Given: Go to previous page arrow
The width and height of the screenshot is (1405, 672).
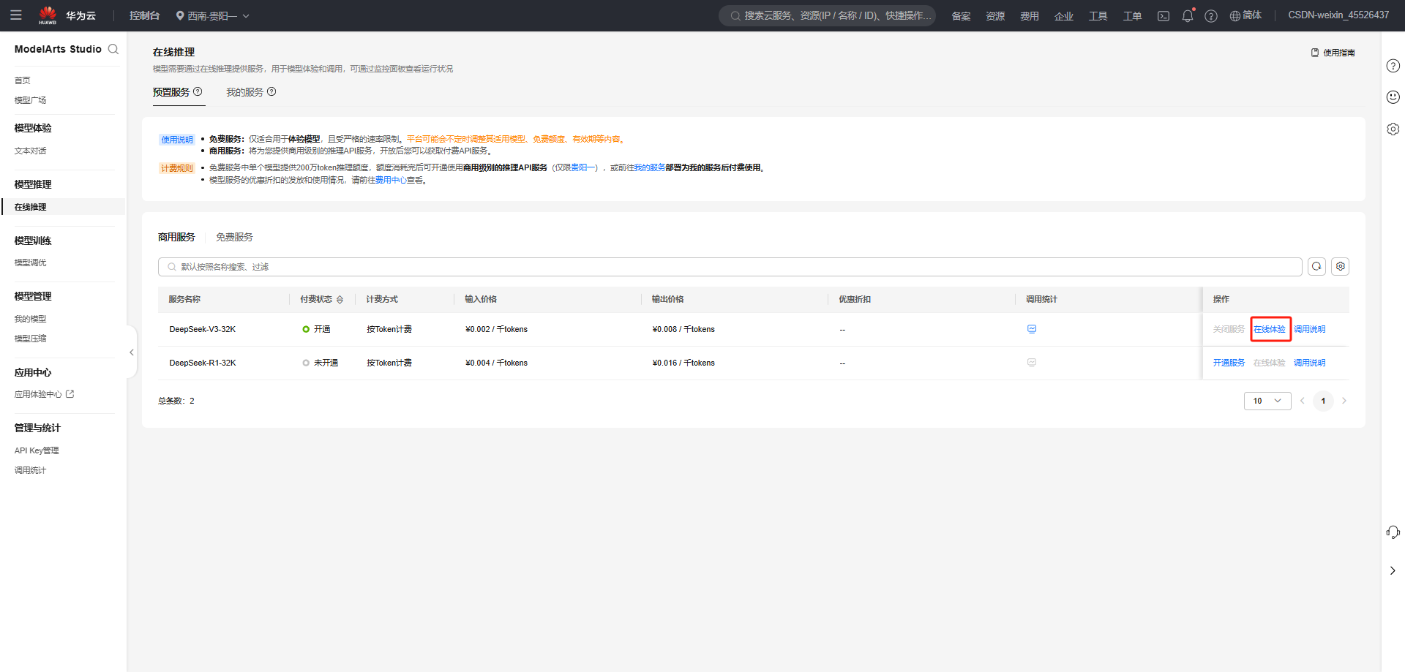Looking at the screenshot, I should coord(1303,401).
